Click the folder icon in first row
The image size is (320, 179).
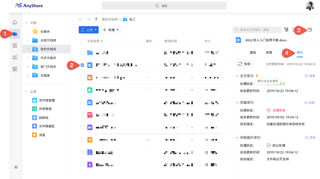click(x=90, y=53)
